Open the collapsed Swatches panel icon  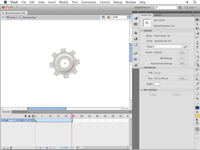click(x=136, y=24)
